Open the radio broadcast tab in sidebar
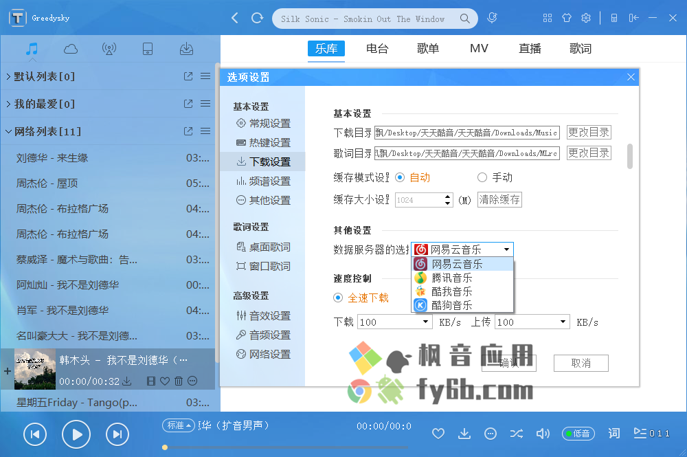The image size is (687, 457). [x=109, y=49]
